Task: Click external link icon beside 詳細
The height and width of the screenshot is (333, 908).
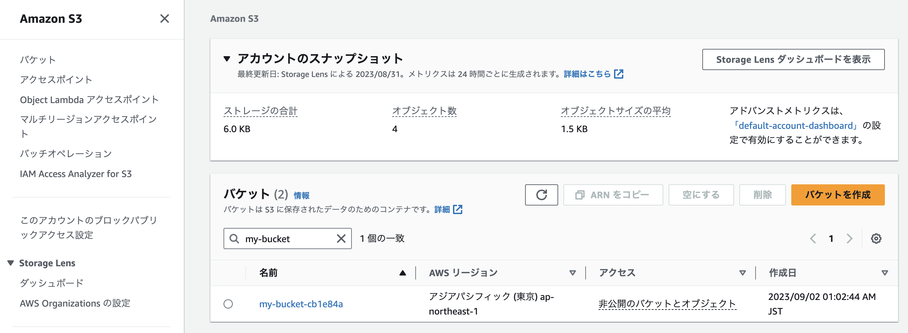Action: (458, 209)
